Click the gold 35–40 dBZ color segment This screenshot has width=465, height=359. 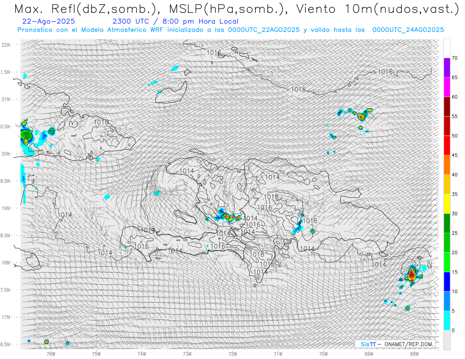pyautogui.click(x=447, y=184)
